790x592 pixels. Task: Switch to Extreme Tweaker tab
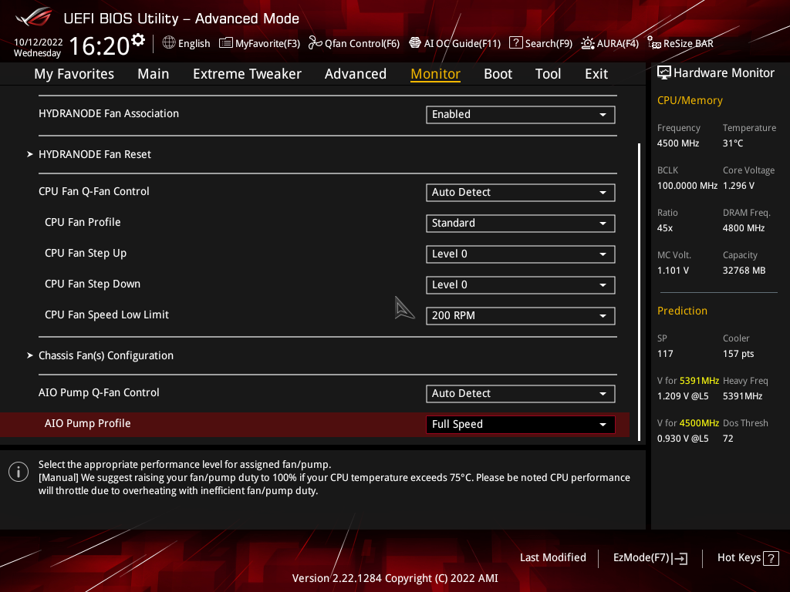pyautogui.click(x=247, y=74)
